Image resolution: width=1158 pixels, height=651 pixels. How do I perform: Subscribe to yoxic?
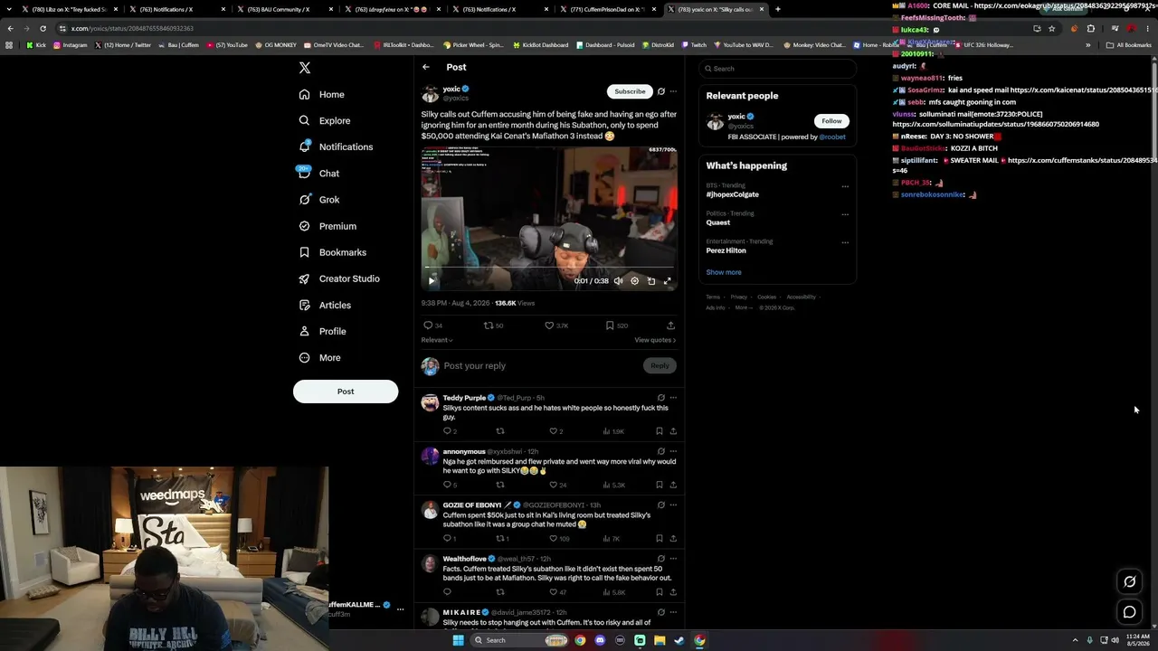point(630,91)
